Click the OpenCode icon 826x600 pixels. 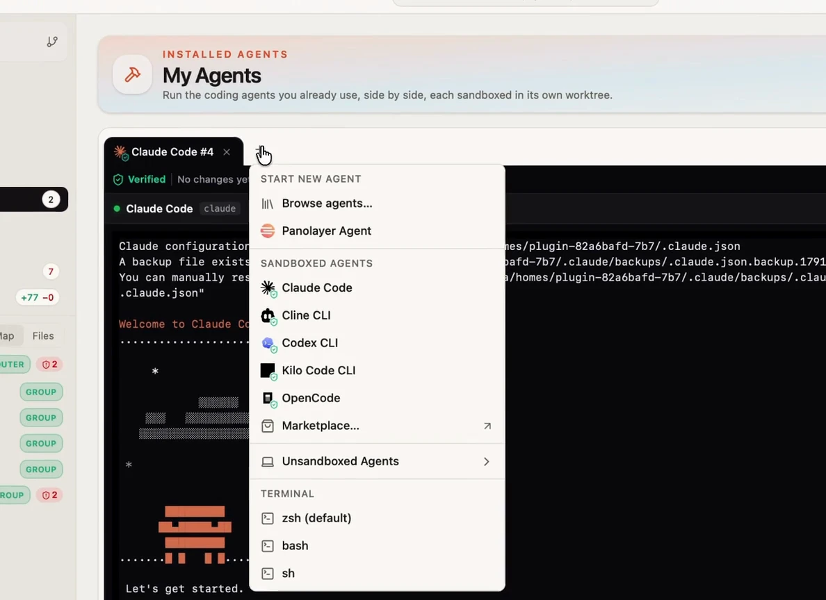point(268,399)
